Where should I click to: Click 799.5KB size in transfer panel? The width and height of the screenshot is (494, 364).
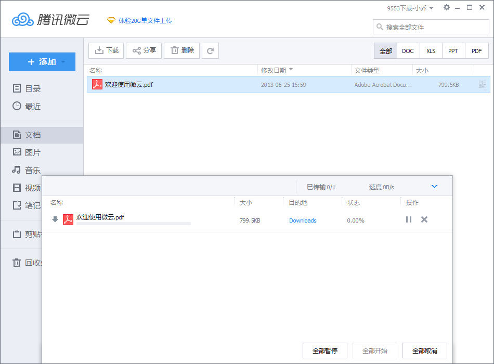click(x=250, y=220)
